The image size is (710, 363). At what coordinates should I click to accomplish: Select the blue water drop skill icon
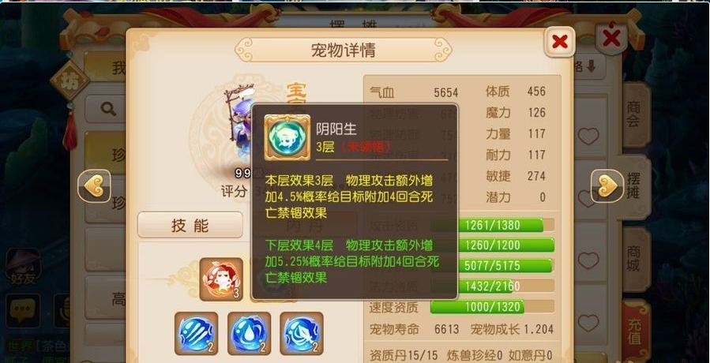point(249,334)
